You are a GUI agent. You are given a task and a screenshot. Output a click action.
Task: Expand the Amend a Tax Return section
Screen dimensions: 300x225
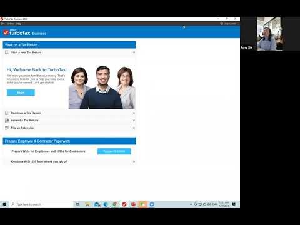[x=134, y=120]
